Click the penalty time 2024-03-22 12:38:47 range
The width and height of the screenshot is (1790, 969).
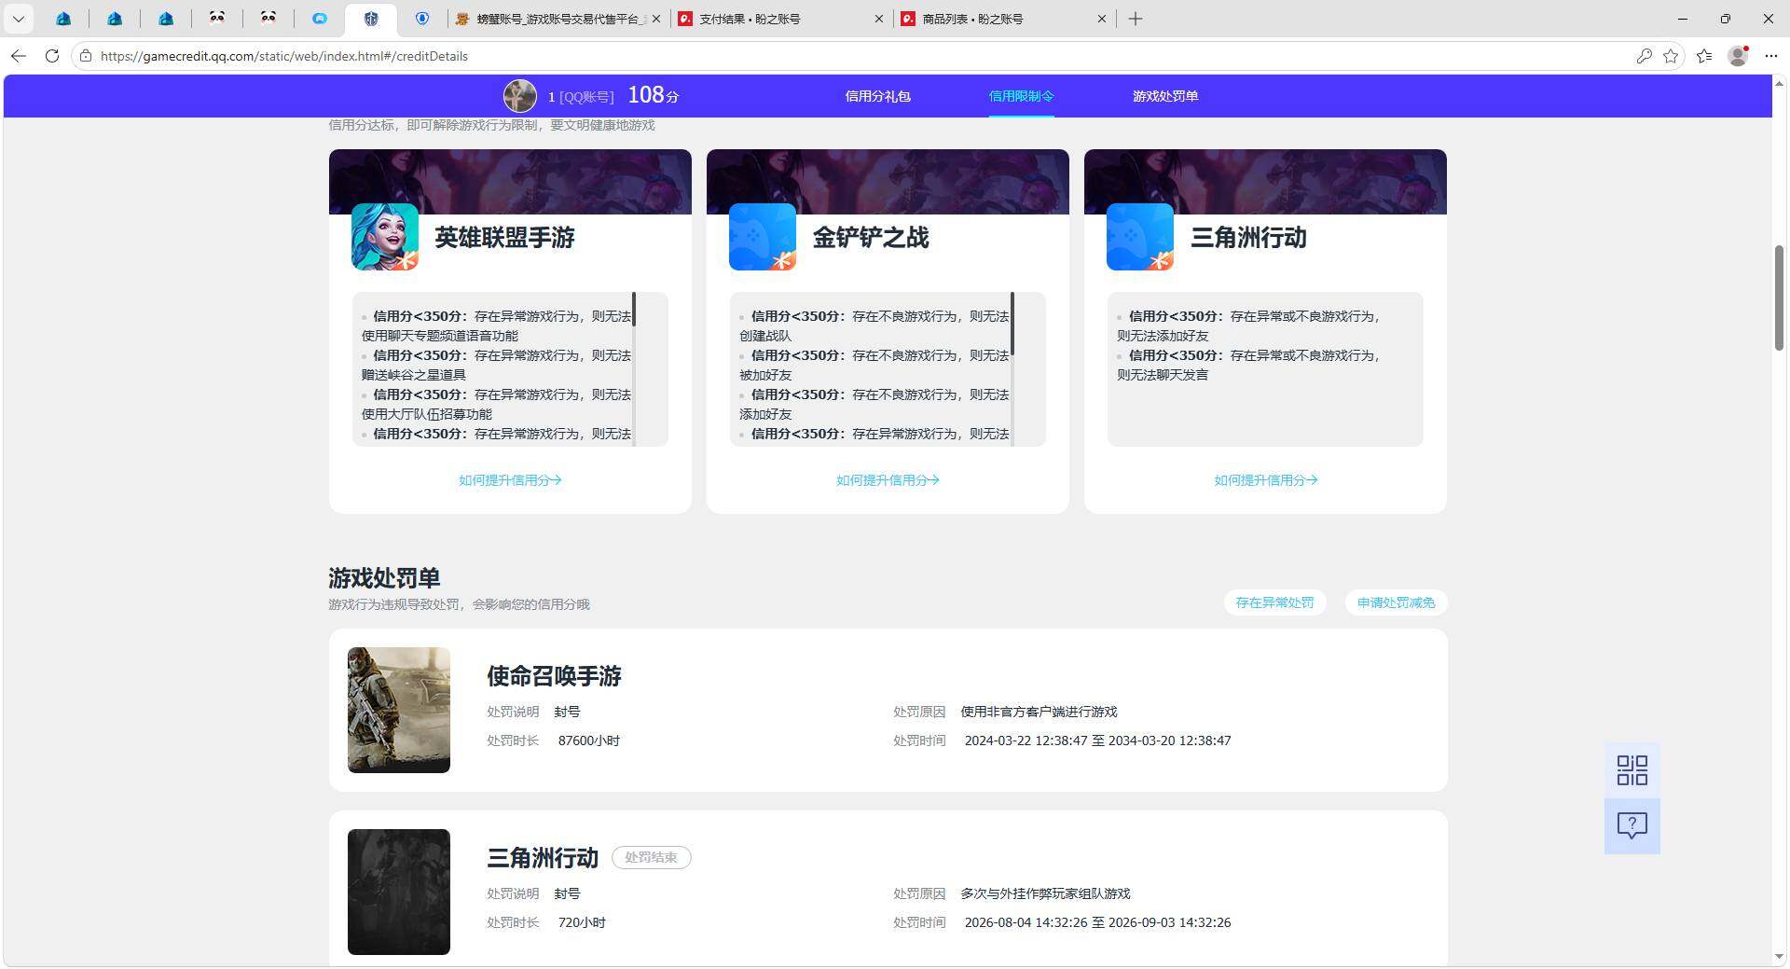pos(1097,741)
